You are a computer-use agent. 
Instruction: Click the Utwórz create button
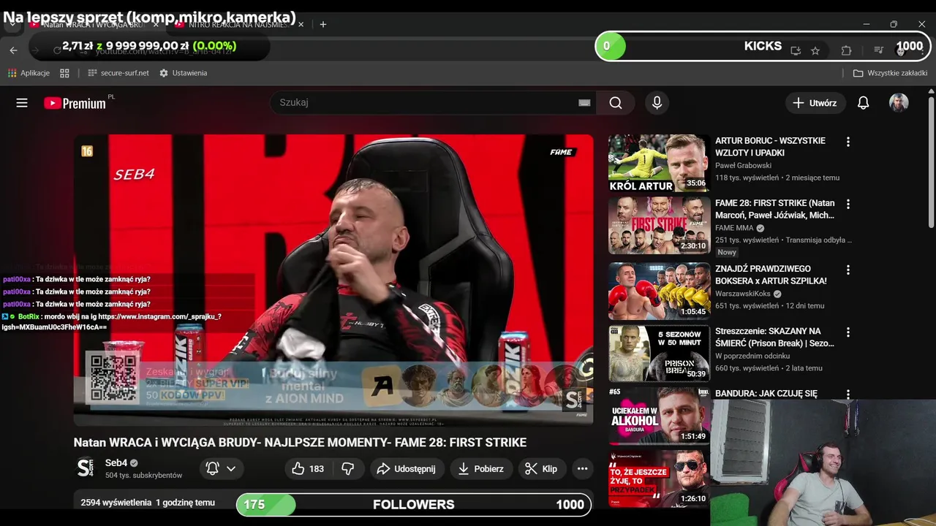click(815, 103)
